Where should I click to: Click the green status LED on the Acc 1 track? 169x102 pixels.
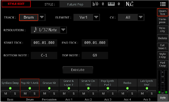tap(69, 88)
